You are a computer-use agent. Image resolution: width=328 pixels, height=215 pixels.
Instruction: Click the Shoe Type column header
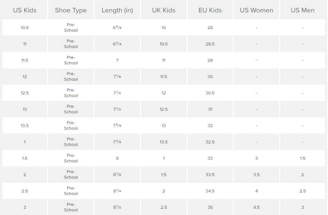point(71,10)
